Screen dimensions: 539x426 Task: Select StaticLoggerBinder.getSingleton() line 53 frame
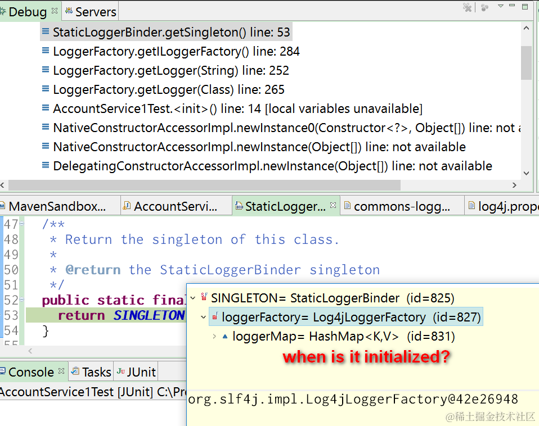click(x=166, y=32)
